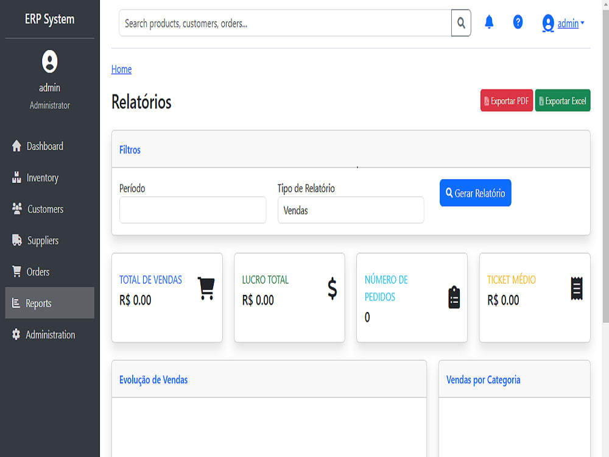Click the Dashboard home icon
The width and height of the screenshot is (609, 457).
pos(16,146)
